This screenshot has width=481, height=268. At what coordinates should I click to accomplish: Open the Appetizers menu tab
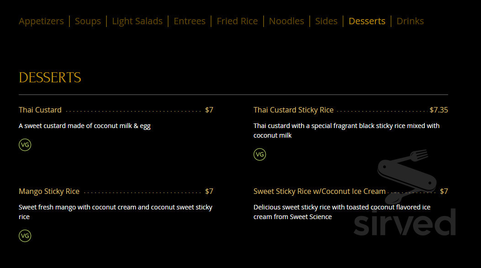tap(41, 21)
